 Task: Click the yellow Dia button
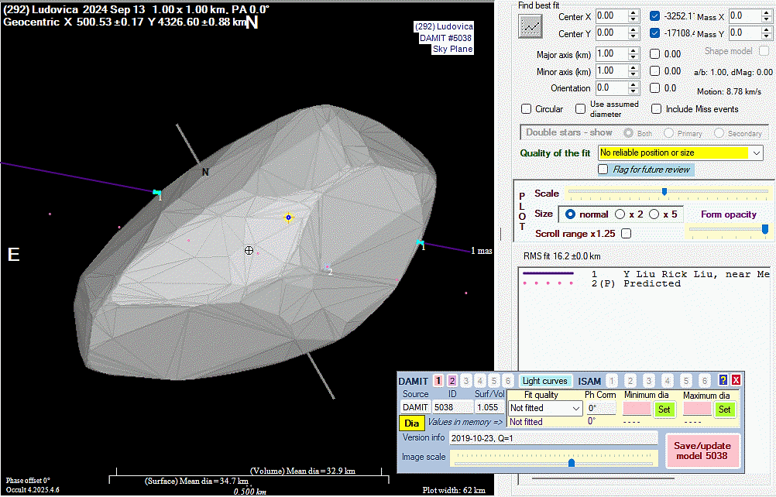410,423
